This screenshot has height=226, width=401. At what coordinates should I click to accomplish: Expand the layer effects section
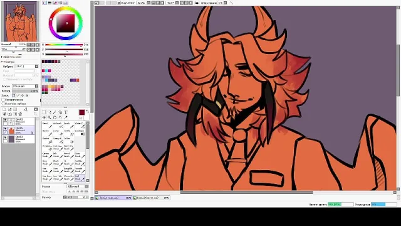coord(2,57)
